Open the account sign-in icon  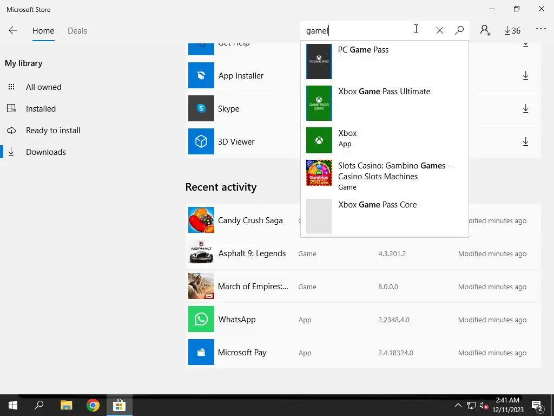coord(485,30)
